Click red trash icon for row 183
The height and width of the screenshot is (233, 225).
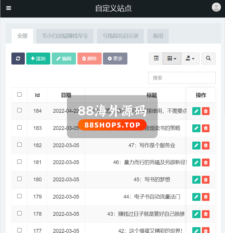tap(206, 128)
